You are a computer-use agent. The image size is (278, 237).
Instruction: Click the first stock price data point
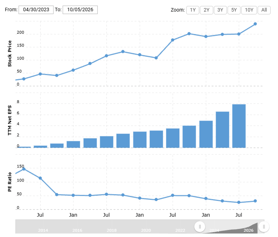[x=24, y=79]
